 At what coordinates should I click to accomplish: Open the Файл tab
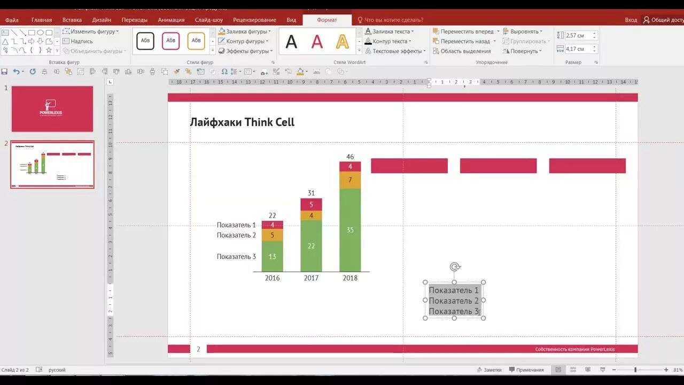coord(12,20)
